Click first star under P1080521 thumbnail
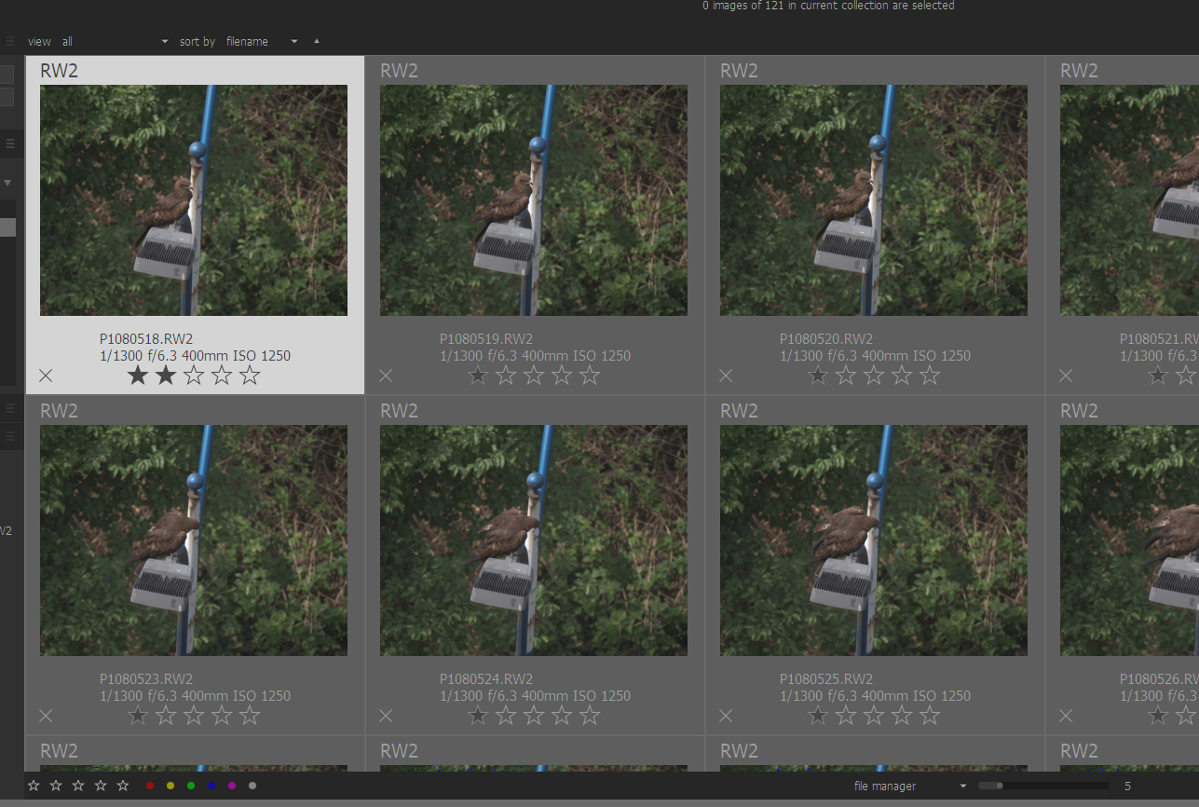This screenshot has width=1199, height=807. pyautogui.click(x=1158, y=376)
